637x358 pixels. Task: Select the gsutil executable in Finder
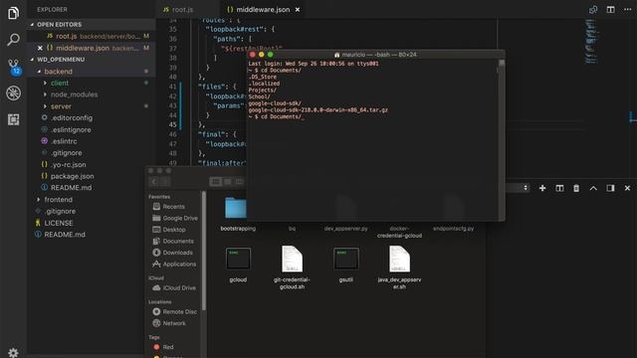[x=345, y=265]
